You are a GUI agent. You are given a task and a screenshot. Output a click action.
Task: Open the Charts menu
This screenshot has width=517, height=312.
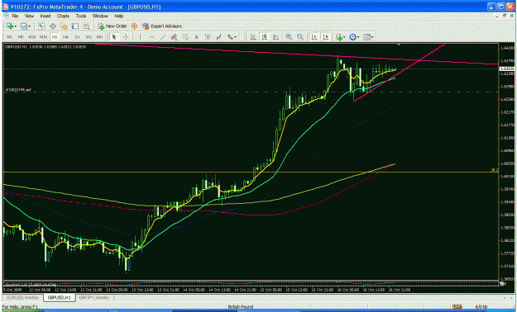63,16
